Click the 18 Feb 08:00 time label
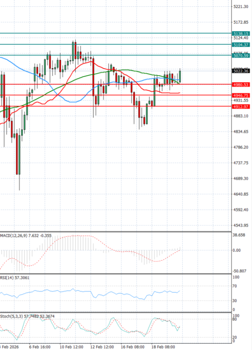Screen dimensions: 252x350 [x=164, y=347]
